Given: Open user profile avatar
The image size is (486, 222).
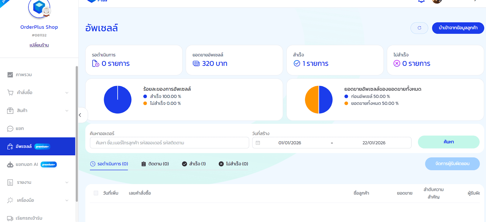Looking at the screenshot, I should [437, 1].
